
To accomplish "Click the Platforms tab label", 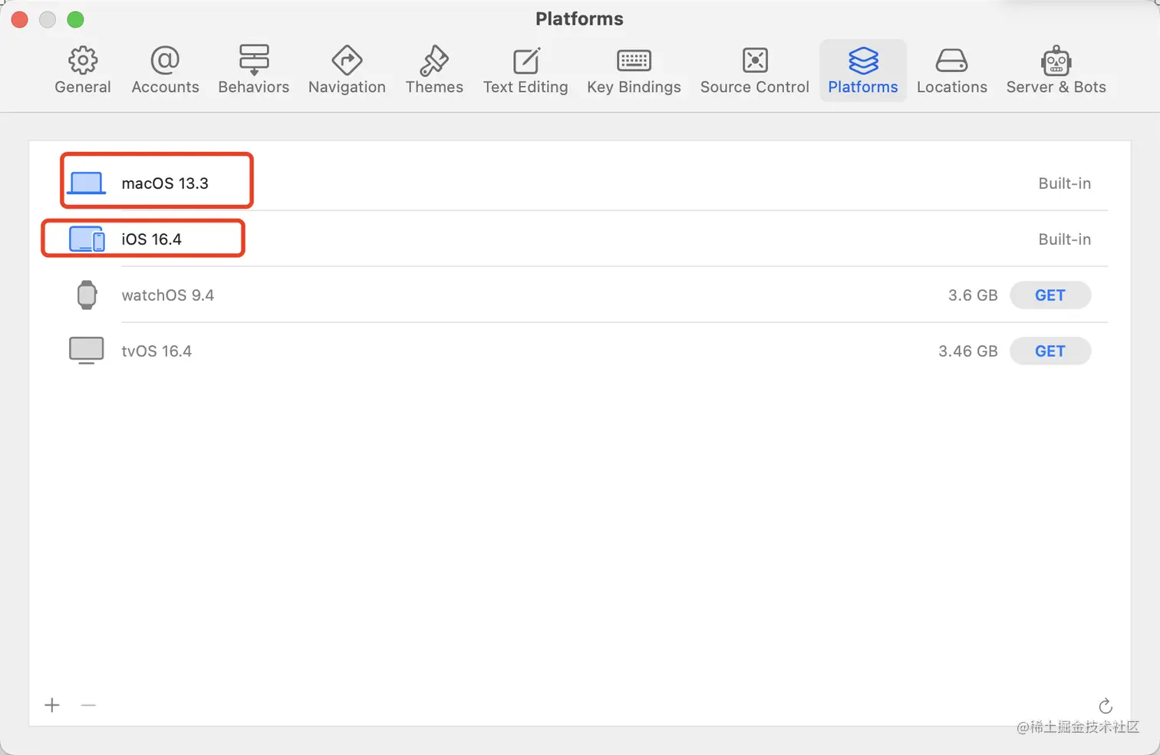I will [863, 87].
